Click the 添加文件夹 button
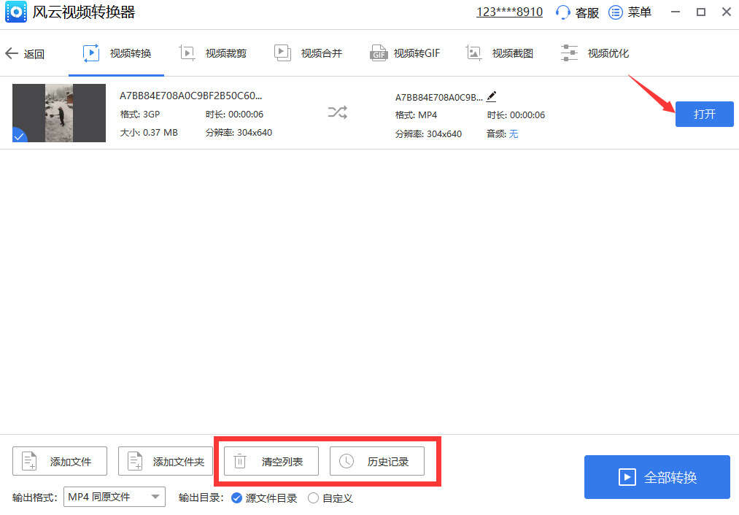This screenshot has height=515, width=739. click(x=166, y=461)
